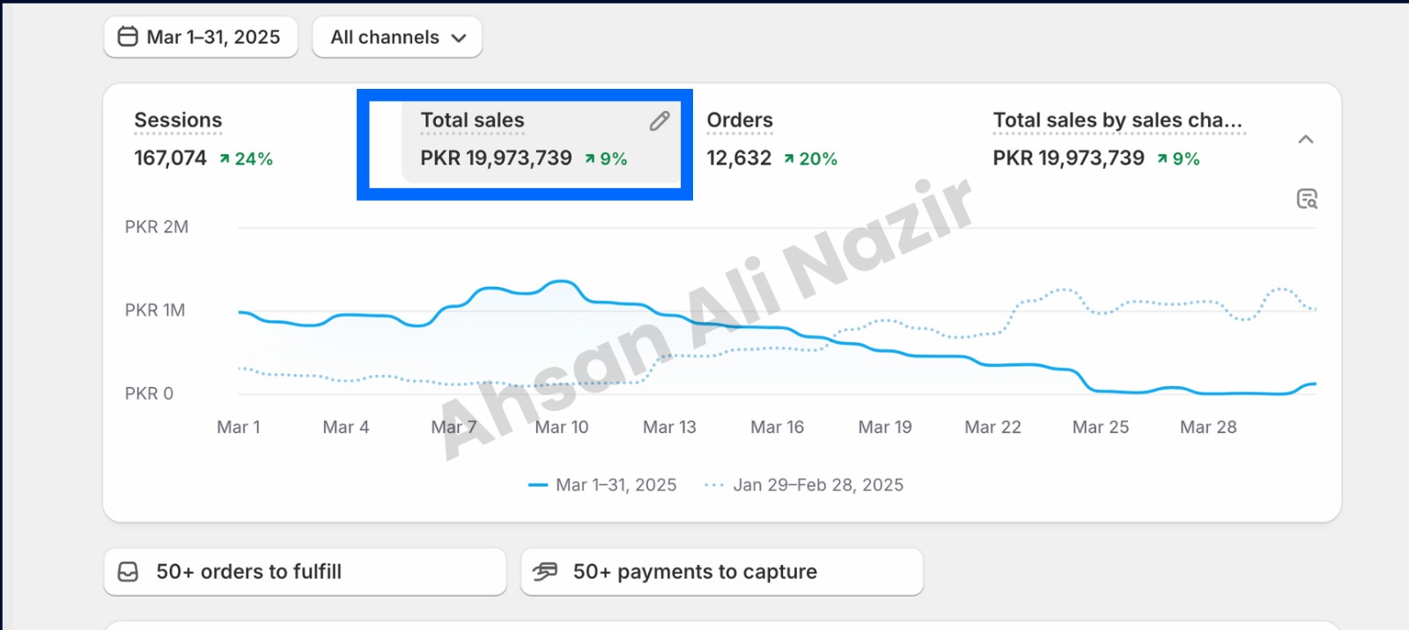The height and width of the screenshot is (630, 1409).
Task: Click the green arrow beside Orders 20%
Action: coord(789,159)
